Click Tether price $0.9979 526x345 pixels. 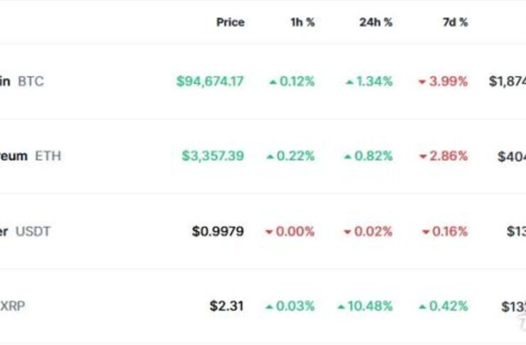(218, 231)
